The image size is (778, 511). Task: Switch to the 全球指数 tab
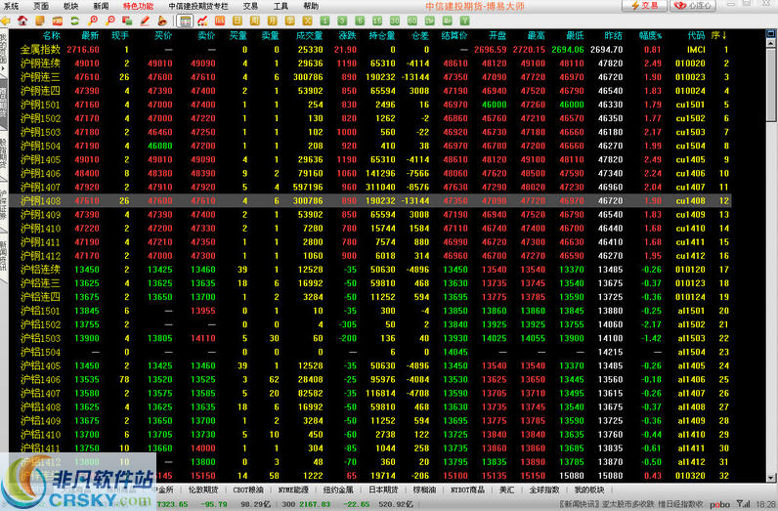[x=543, y=490]
